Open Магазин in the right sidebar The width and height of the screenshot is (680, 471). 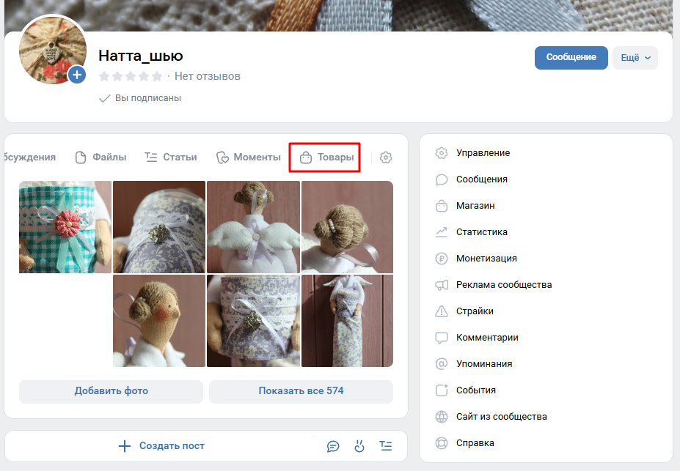point(475,206)
